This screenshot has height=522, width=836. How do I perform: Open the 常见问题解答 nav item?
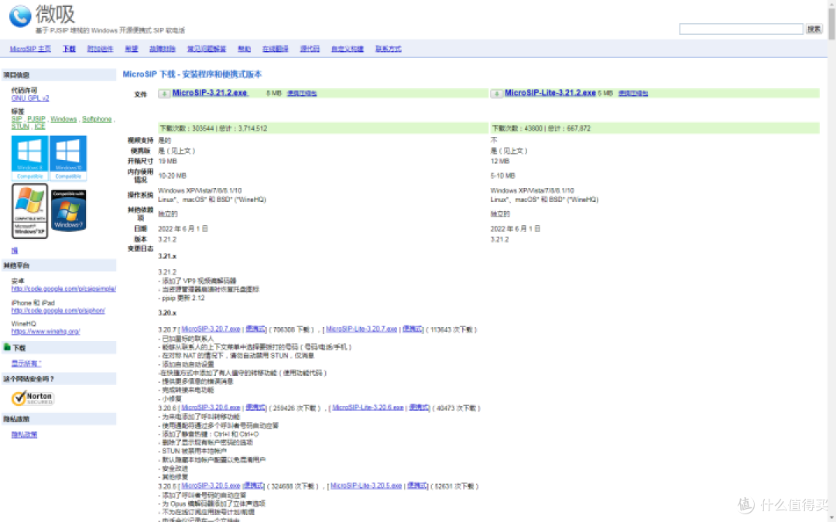[x=207, y=49]
